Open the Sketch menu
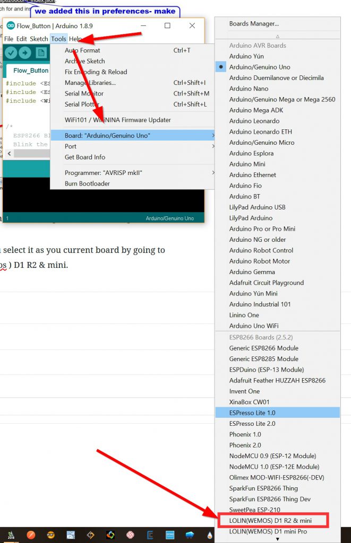This screenshot has height=543, width=351. [39, 39]
